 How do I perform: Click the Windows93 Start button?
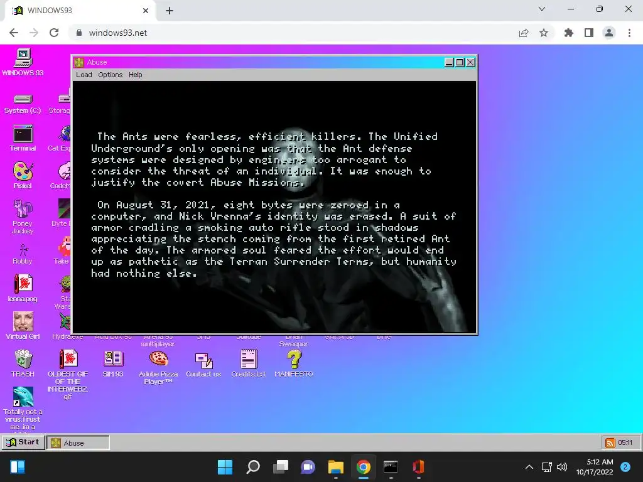(23, 442)
